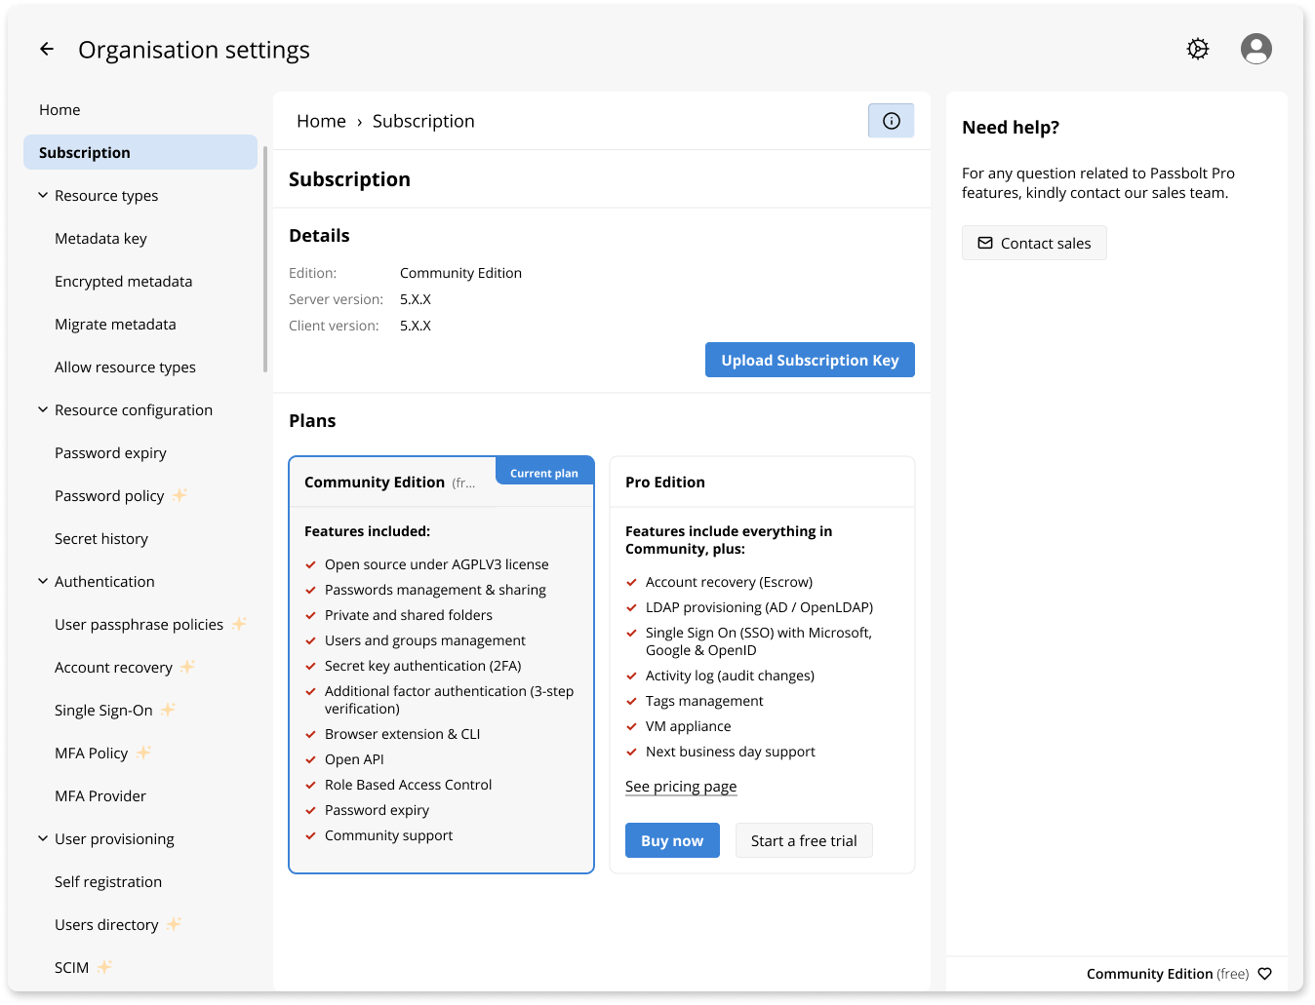Select Subscription in the sidebar
Viewport: 1315px width, 1005px height.
pyautogui.click(x=140, y=152)
